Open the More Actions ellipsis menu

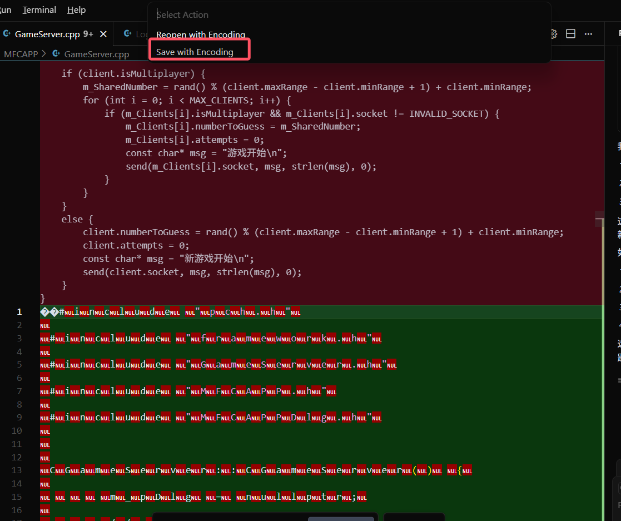pos(588,33)
